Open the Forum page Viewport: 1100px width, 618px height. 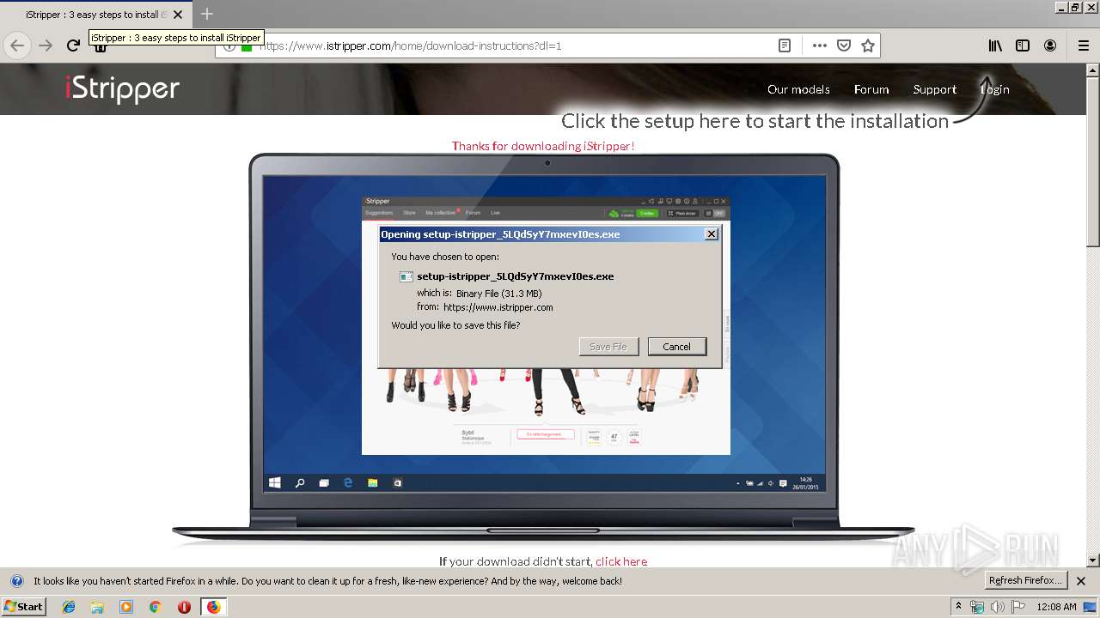click(x=871, y=89)
